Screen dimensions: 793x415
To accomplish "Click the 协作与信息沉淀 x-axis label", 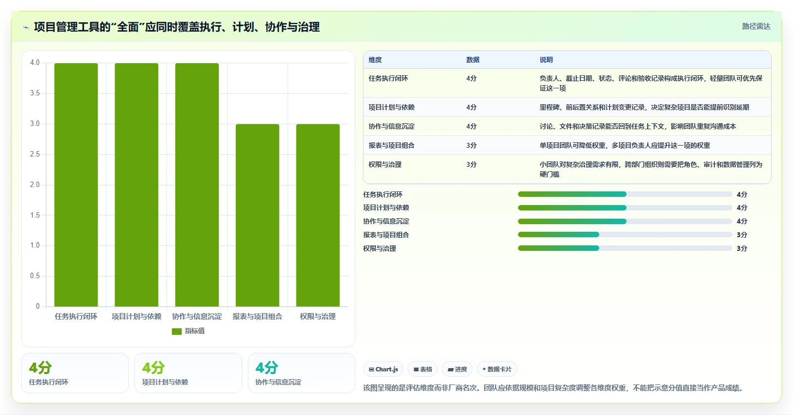I will click(x=197, y=316).
